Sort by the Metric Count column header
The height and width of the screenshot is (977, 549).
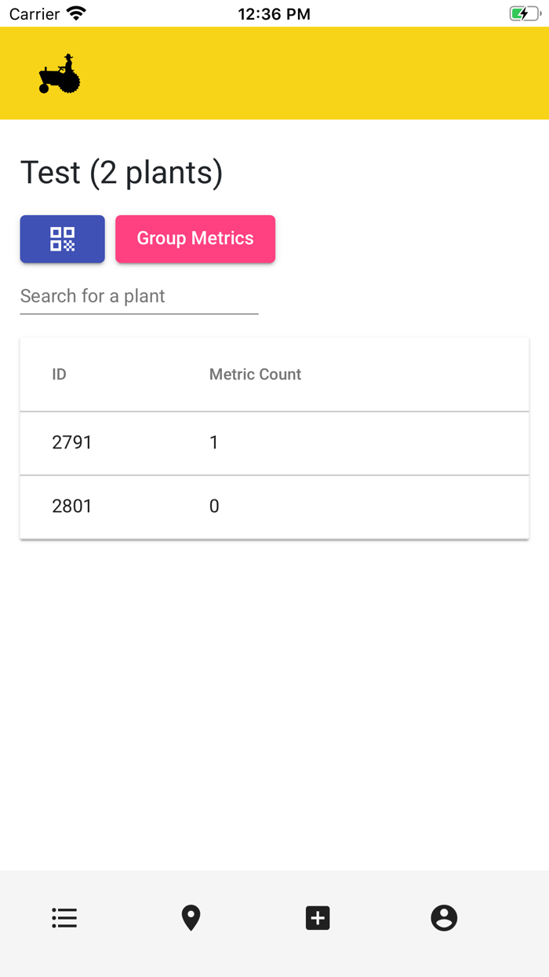(x=255, y=375)
